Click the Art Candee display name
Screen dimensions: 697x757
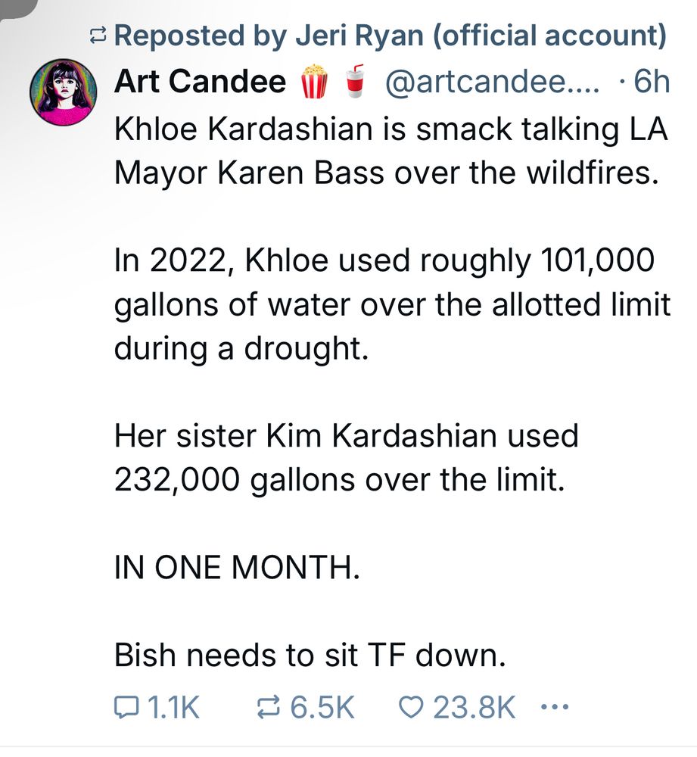click(200, 82)
